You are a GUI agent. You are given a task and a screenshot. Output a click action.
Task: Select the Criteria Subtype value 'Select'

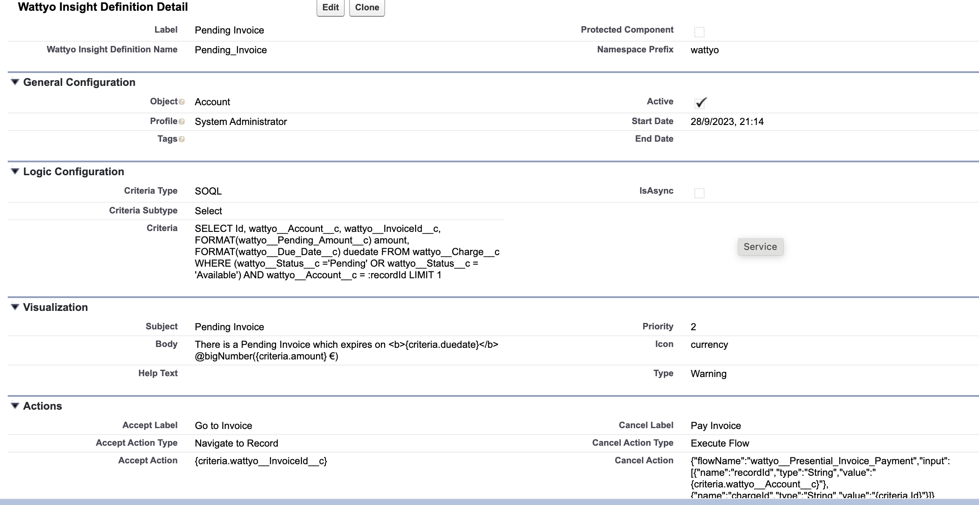[208, 211]
